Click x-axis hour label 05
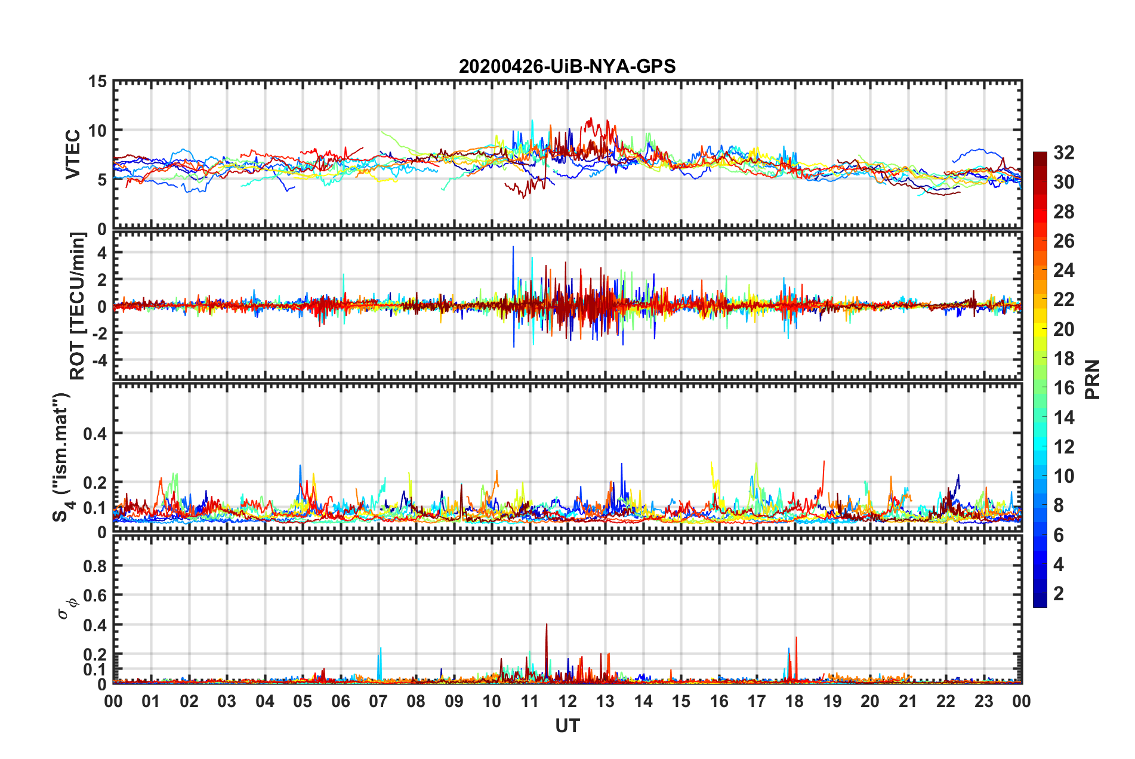This screenshot has width=1135, height=759. 303,701
